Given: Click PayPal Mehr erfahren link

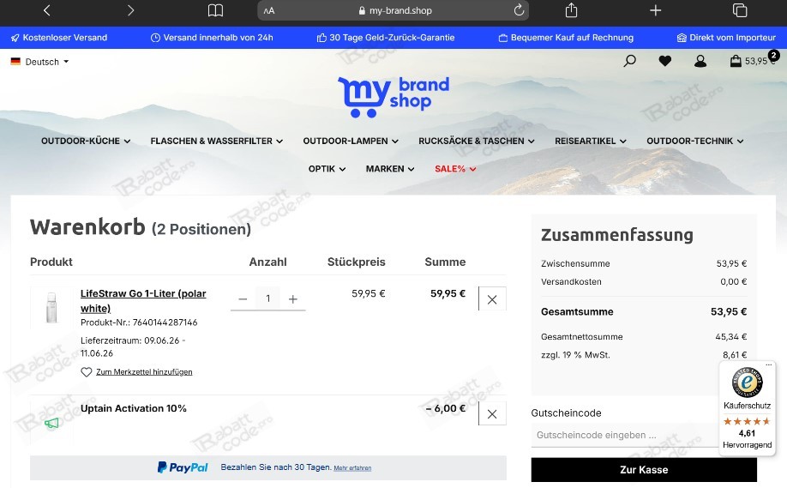Looking at the screenshot, I should (352, 468).
